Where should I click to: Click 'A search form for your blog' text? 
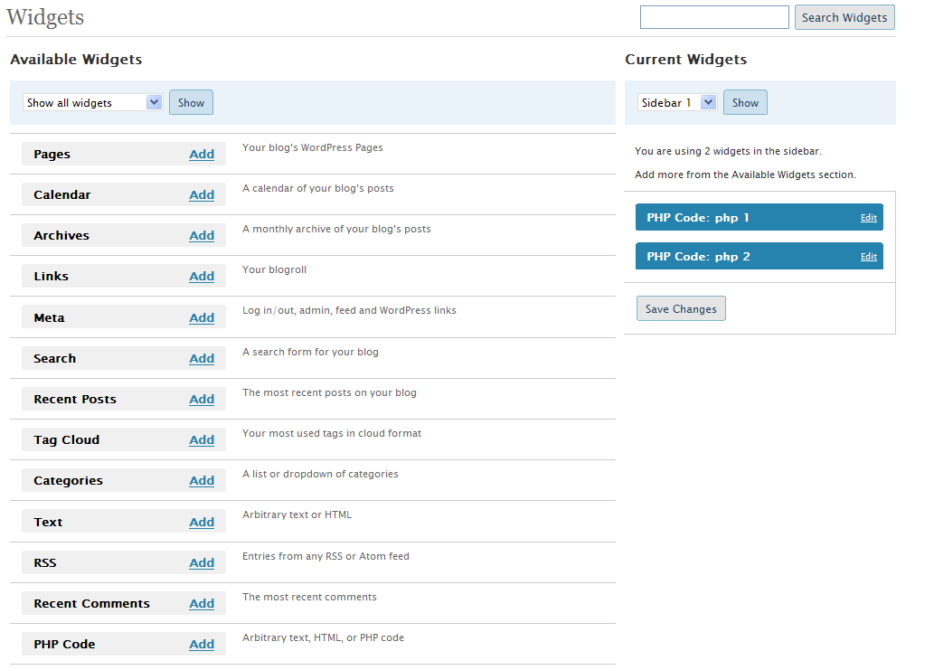click(310, 352)
